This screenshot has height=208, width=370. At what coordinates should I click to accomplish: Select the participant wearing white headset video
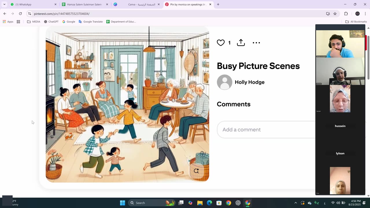click(x=340, y=71)
